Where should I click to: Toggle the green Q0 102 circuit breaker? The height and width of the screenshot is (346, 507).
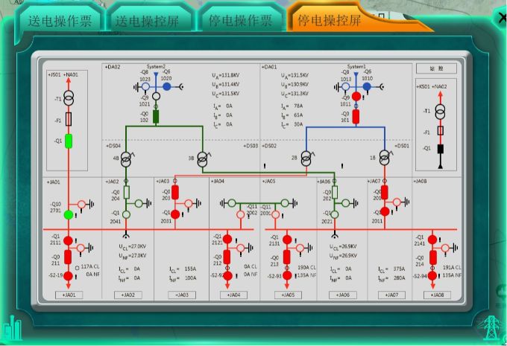click(x=156, y=116)
